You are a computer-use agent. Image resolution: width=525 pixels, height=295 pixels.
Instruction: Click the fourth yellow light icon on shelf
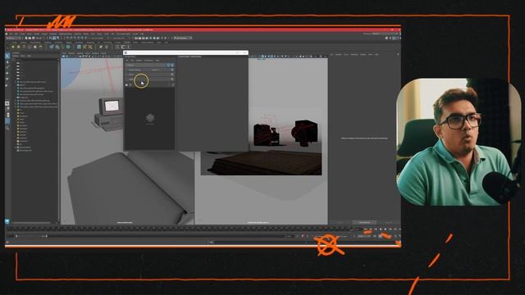pos(30,48)
